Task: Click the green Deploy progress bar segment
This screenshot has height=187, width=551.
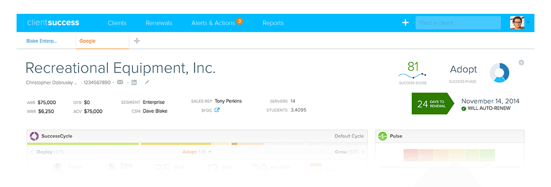Action: tap(83, 144)
